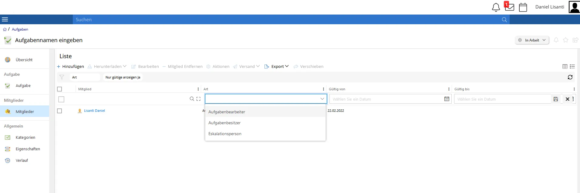580x193 pixels.
Task: Click the Verschieben toolbar button
Action: [309, 66]
